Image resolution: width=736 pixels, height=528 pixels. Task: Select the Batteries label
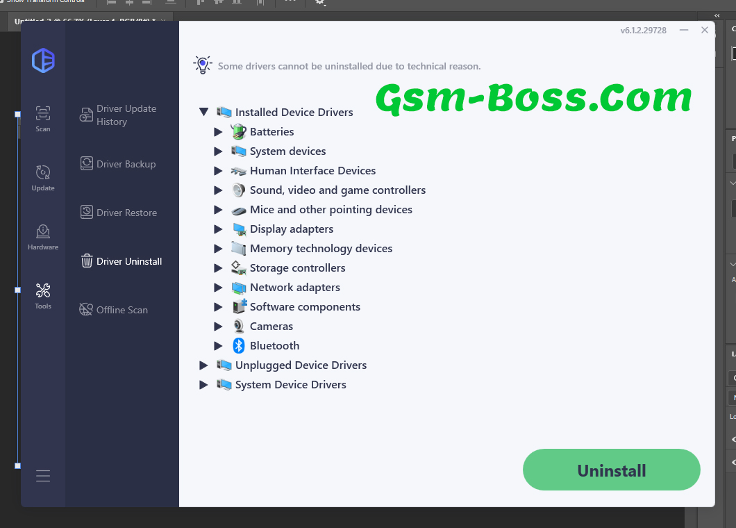(x=271, y=131)
